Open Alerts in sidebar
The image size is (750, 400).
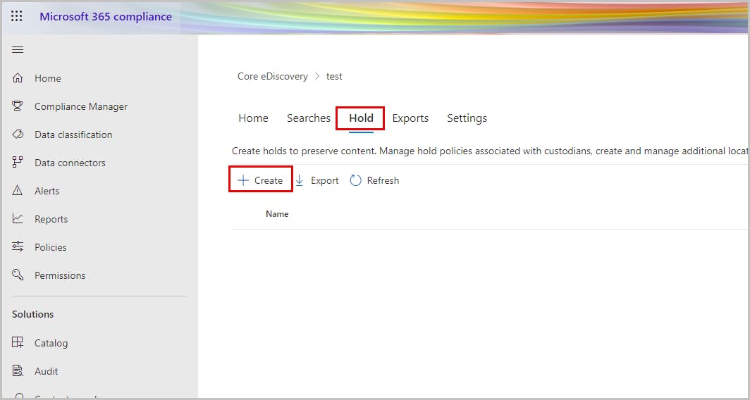point(47,191)
